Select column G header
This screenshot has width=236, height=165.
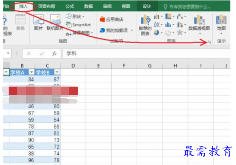click(x=150, y=66)
